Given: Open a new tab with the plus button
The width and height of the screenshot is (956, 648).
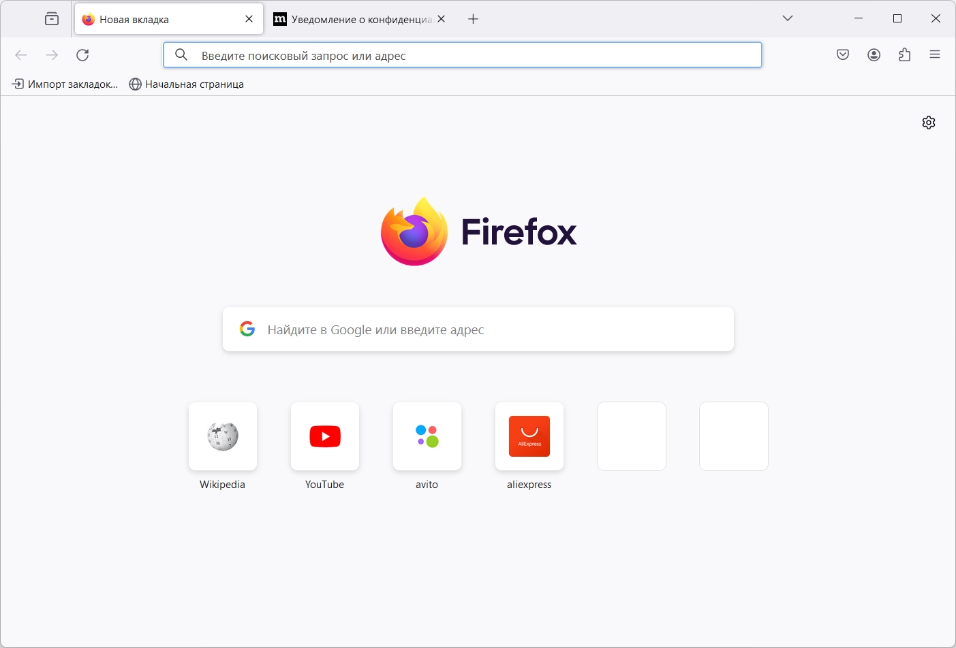Looking at the screenshot, I should pyautogui.click(x=473, y=18).
